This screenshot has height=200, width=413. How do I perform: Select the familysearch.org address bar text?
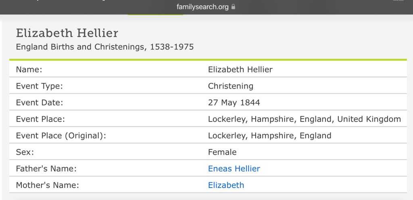click(x=203, y=7)
